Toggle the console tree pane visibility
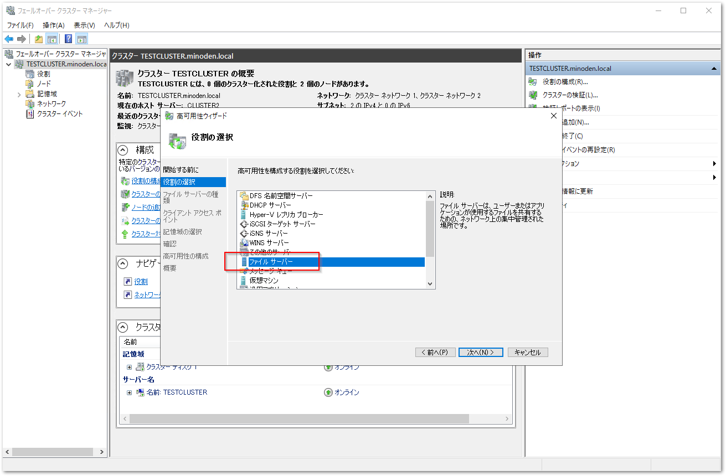 [x=52, y=39]
